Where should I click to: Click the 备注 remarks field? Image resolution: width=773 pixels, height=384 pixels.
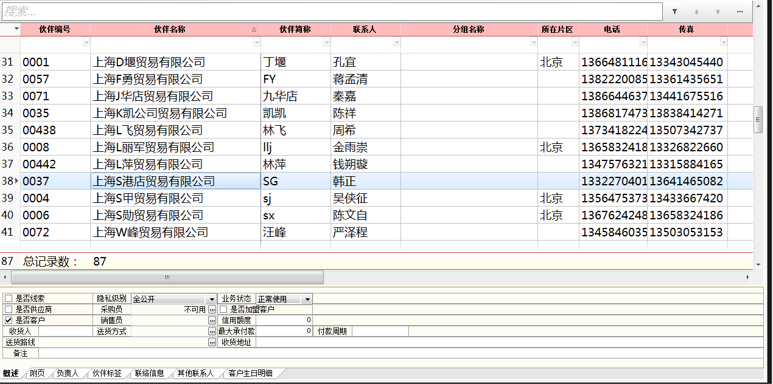pos(400,353)
